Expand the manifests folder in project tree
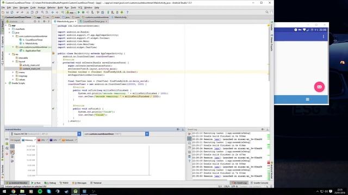The image size is (348, 195). (10, 29)
